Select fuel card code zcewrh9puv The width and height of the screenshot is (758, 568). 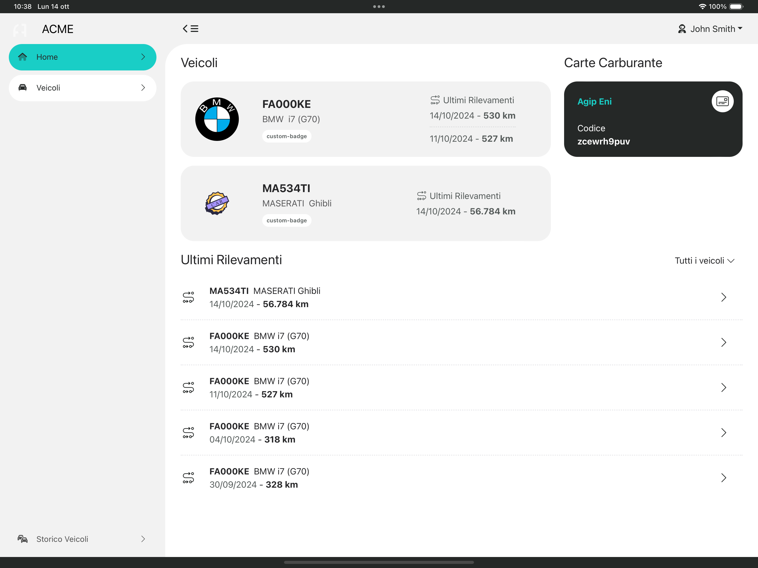click(603, 141)
